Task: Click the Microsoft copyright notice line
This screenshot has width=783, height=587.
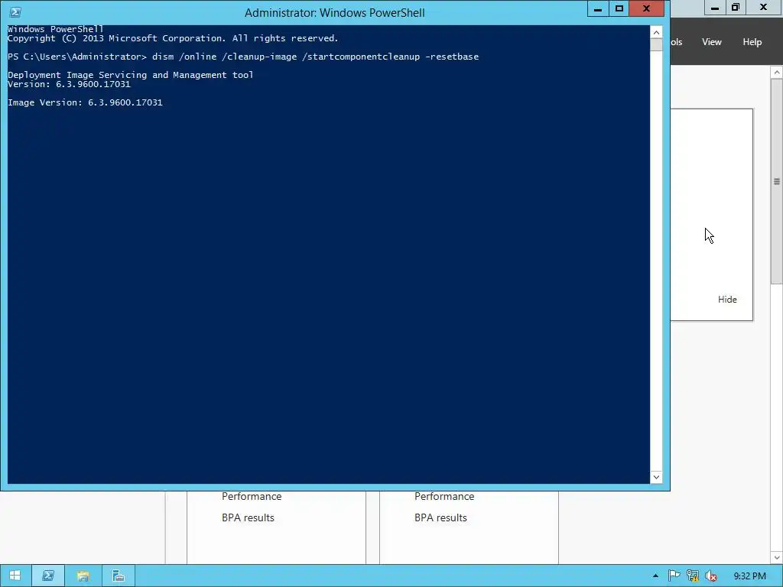Action: tap(173, 38)
